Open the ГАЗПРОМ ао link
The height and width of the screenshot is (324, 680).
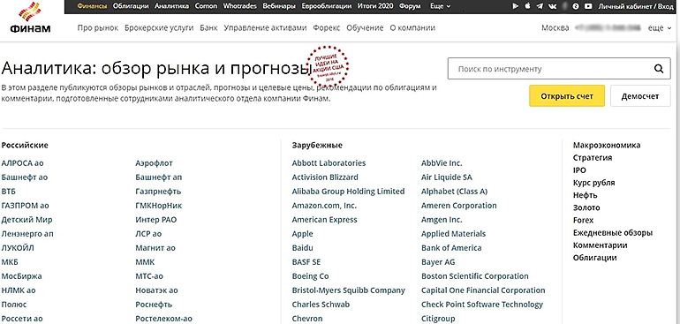[x=25, y=206]
